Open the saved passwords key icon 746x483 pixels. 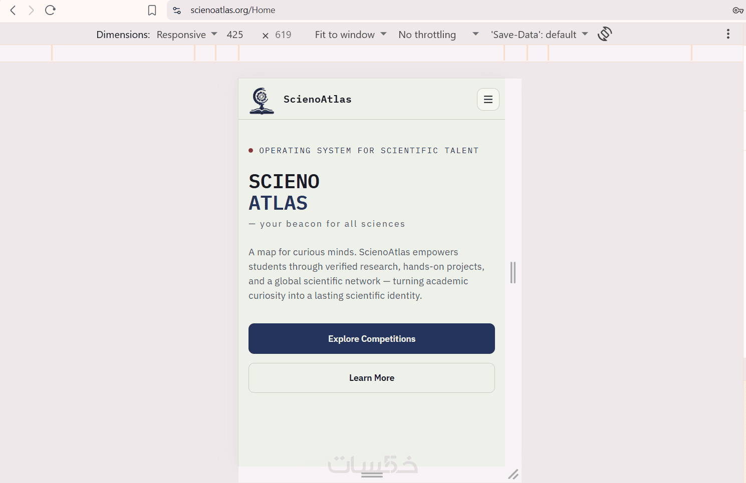737,10
